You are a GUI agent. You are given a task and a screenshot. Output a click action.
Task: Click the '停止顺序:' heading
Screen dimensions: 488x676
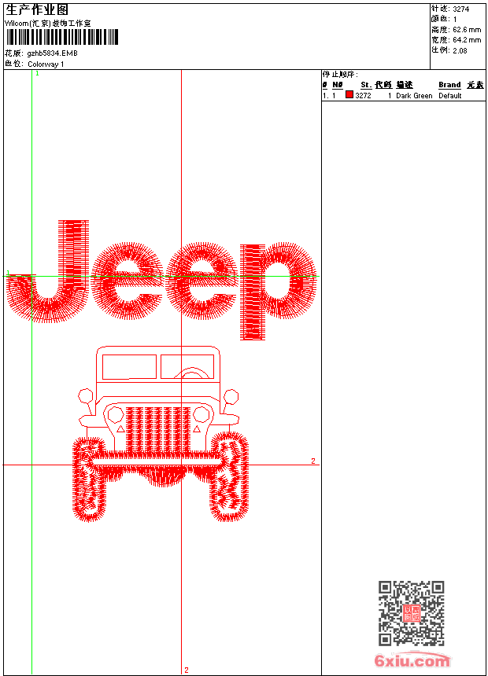(x=340, y=74)
